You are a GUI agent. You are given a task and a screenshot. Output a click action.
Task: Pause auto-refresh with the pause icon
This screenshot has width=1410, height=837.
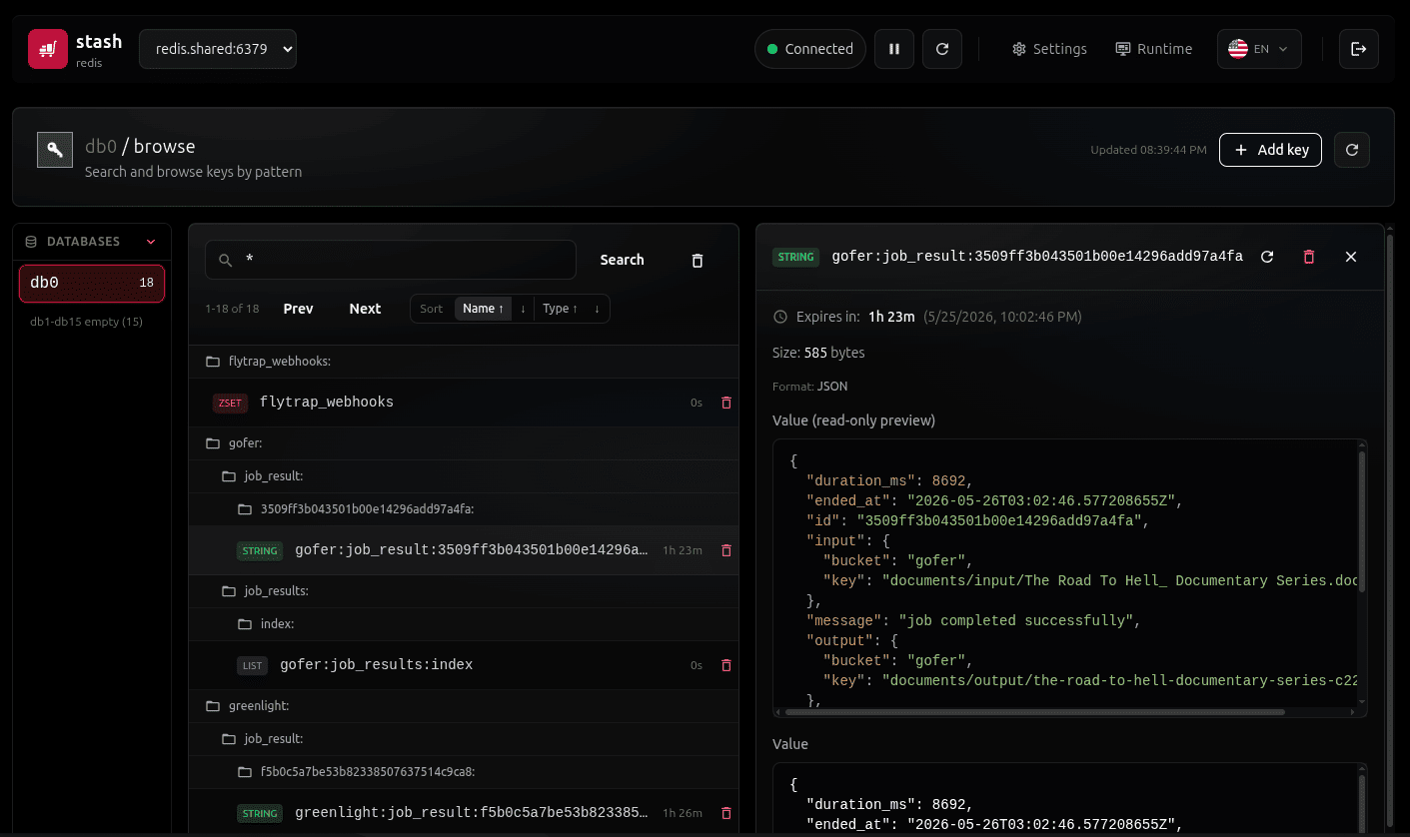[894, 49]
